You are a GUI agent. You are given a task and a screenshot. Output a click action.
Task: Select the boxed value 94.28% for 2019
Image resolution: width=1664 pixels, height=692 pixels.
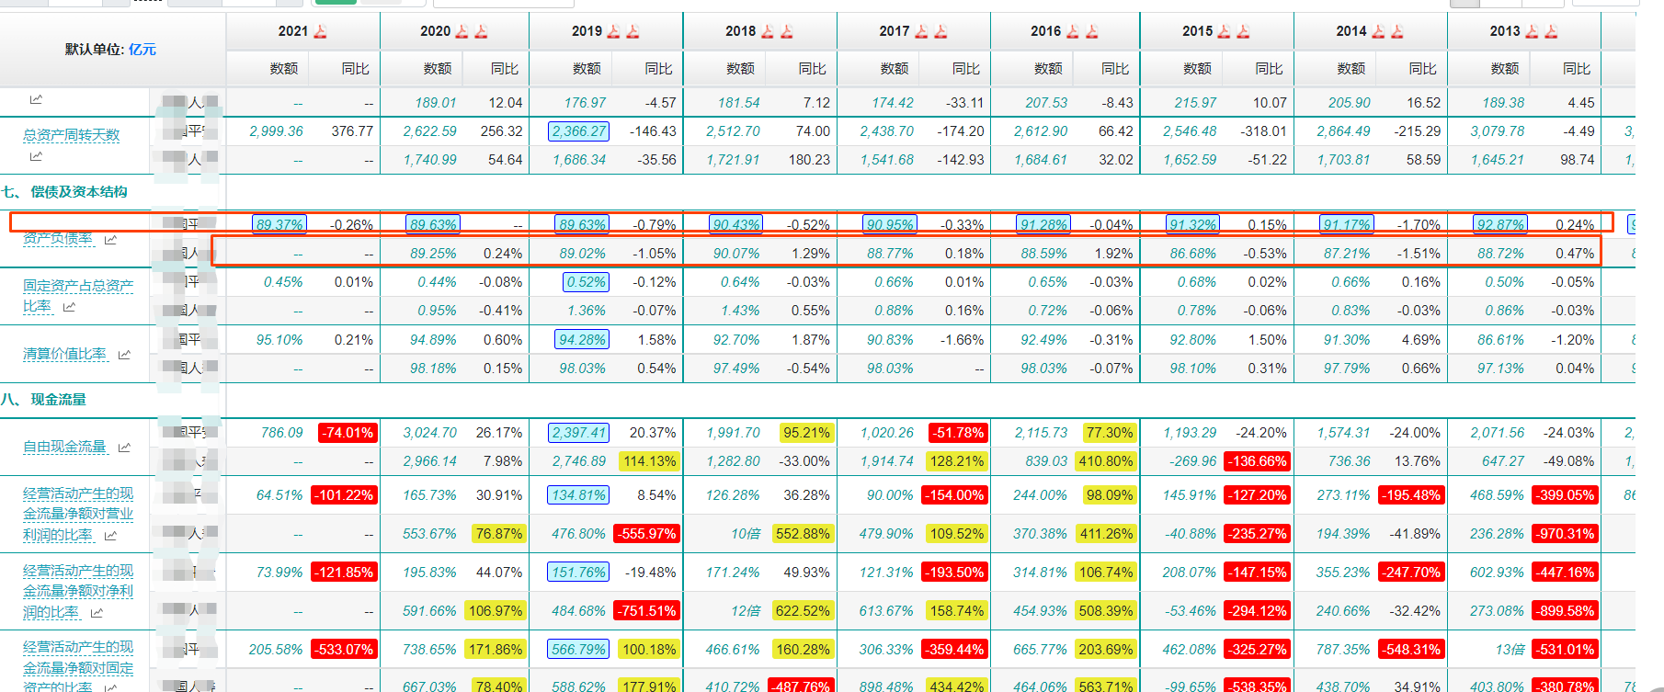[583, 340]
